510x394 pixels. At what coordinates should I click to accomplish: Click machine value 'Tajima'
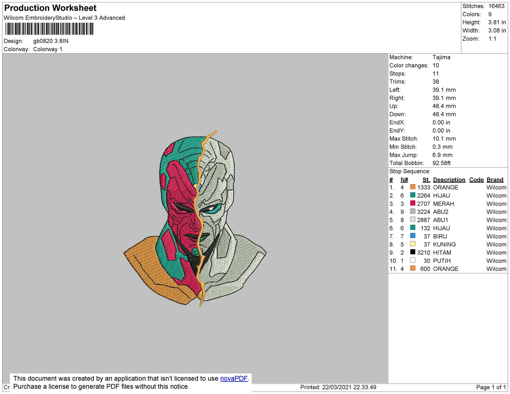point(441,57)
